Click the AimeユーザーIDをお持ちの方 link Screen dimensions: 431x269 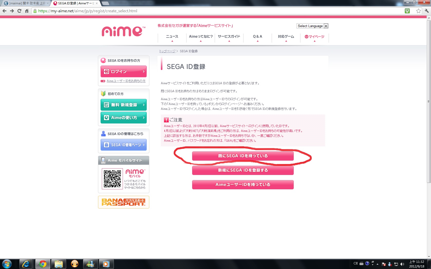126,81
